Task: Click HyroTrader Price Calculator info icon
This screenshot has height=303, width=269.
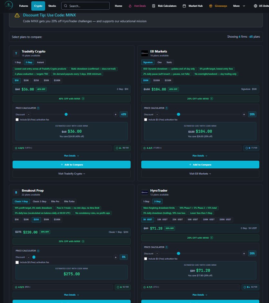Action: (x=167, y=247)
